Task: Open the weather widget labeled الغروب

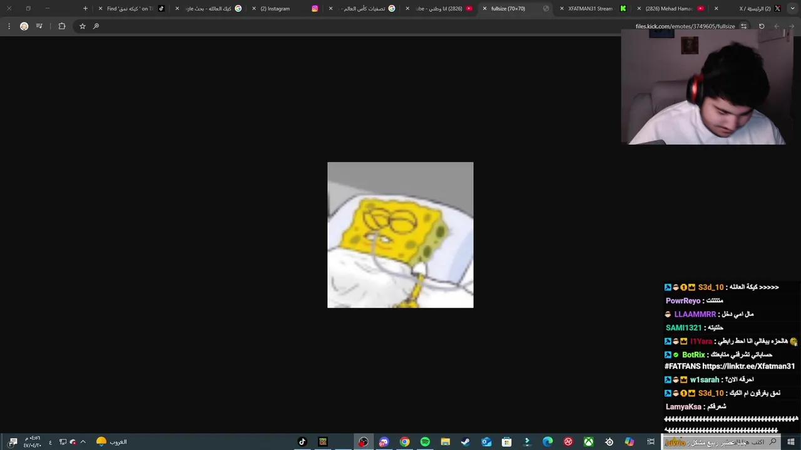Action: tap(111, 442)
